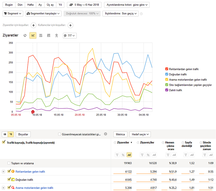Filter the Sitede geçirilen zaman column
Viewport: 216px width, 191px height.
(x=205, y=155)
